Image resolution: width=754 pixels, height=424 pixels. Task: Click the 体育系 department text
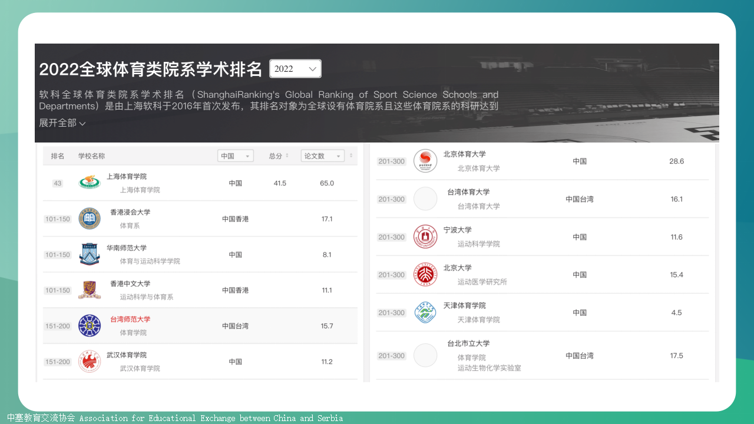coord(130,226)
